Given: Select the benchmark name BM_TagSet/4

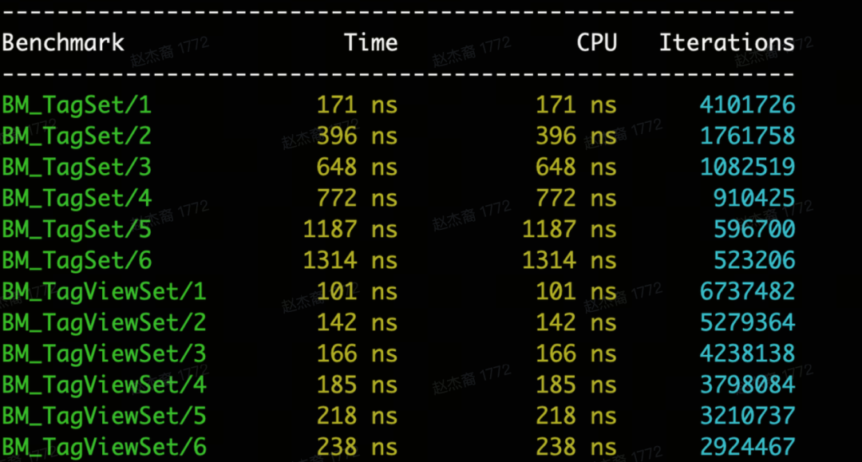Looking at the screenshot, I should click(x=77, y=199).
